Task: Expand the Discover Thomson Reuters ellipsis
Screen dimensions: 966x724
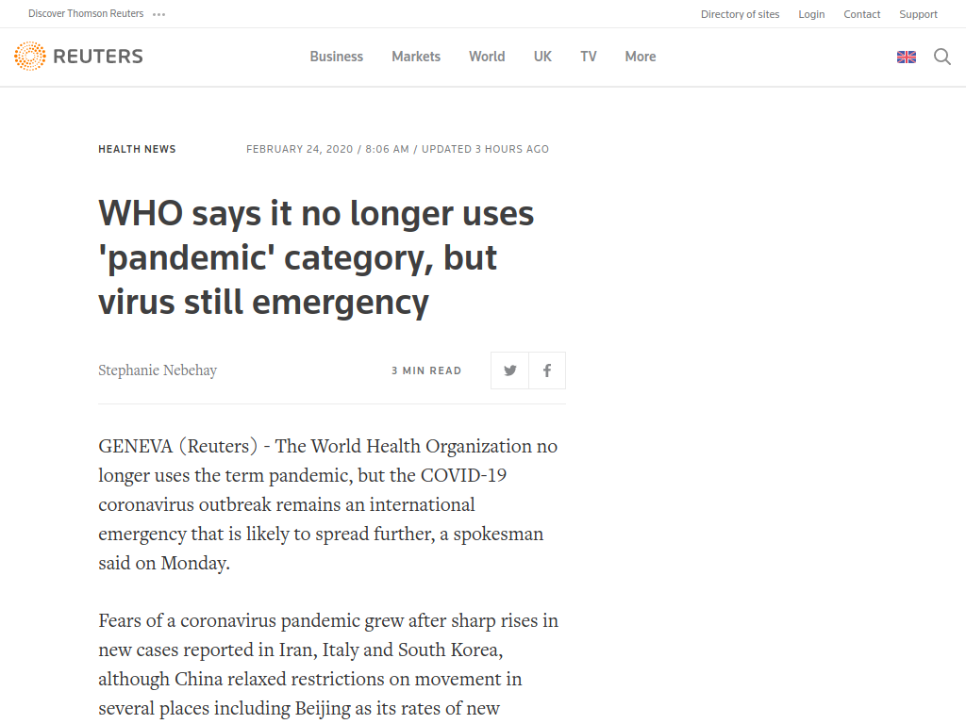Action: click(x=158, y=14)
